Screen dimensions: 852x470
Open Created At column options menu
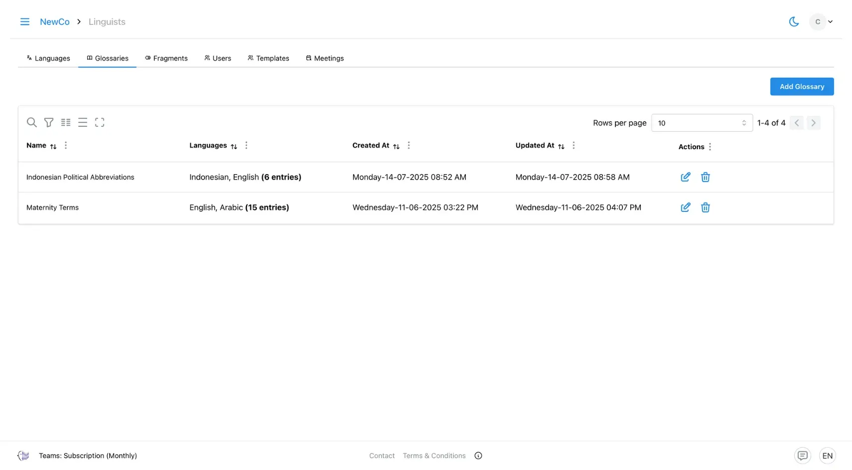(409, 145)
